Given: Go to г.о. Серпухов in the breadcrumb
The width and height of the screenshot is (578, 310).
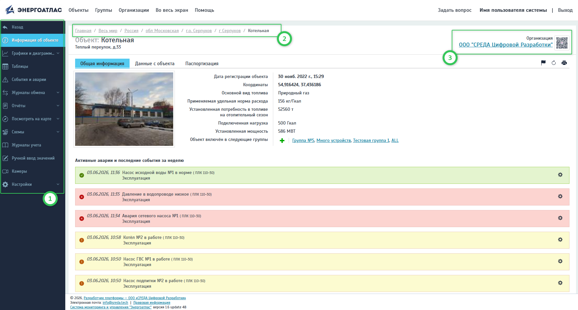Looking at the screenshot, I should (199, 30).
